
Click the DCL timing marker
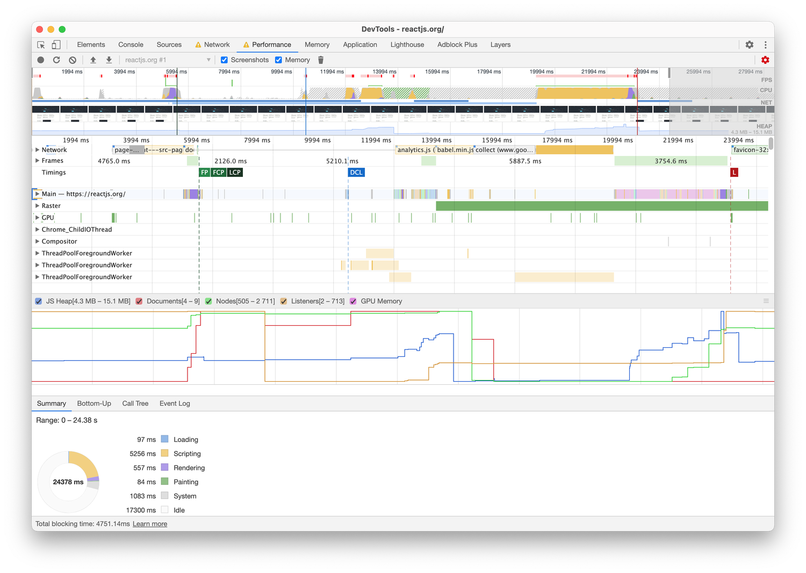click(356, 173)
